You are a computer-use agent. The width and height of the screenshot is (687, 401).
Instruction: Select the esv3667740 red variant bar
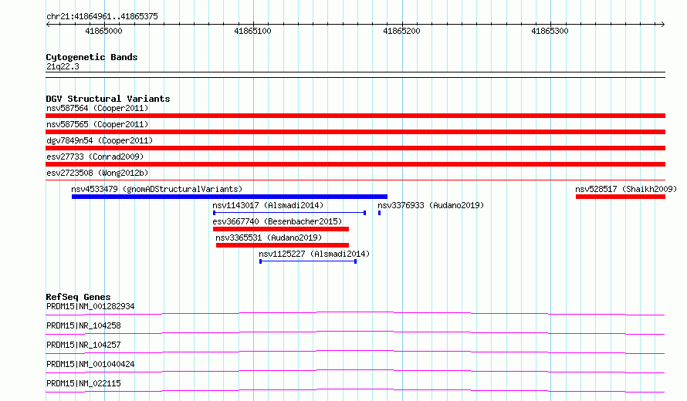point(281,229)
